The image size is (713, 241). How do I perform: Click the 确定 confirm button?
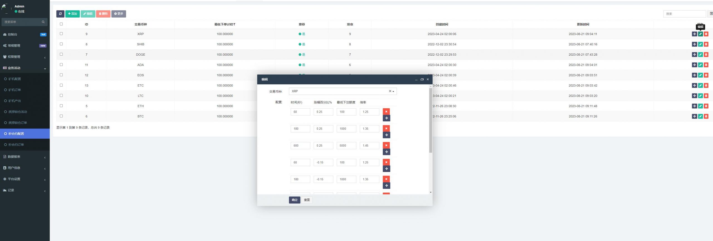point(294,200)
